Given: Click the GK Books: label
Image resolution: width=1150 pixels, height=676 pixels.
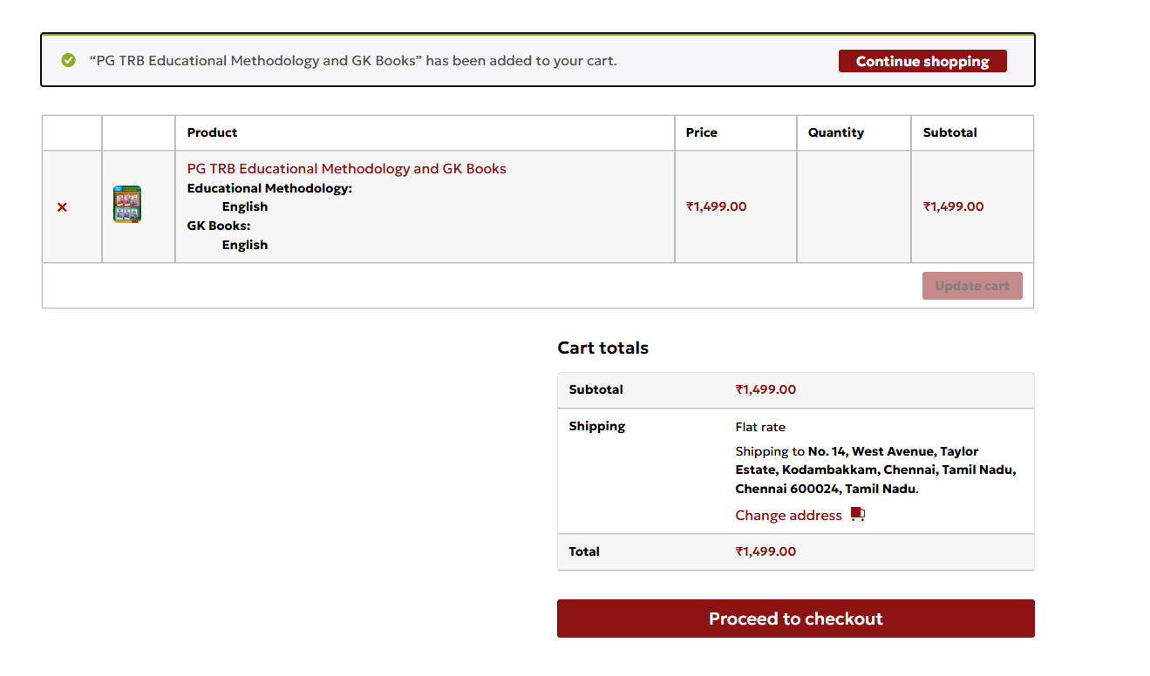Looking at the screenshot, I should 219,226.
